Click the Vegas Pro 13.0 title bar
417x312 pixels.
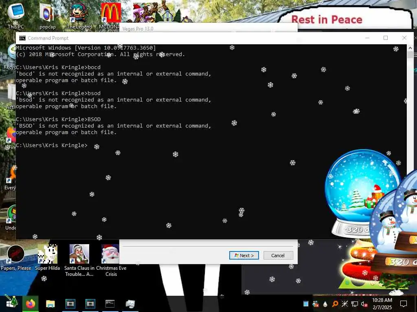(208, 28)
